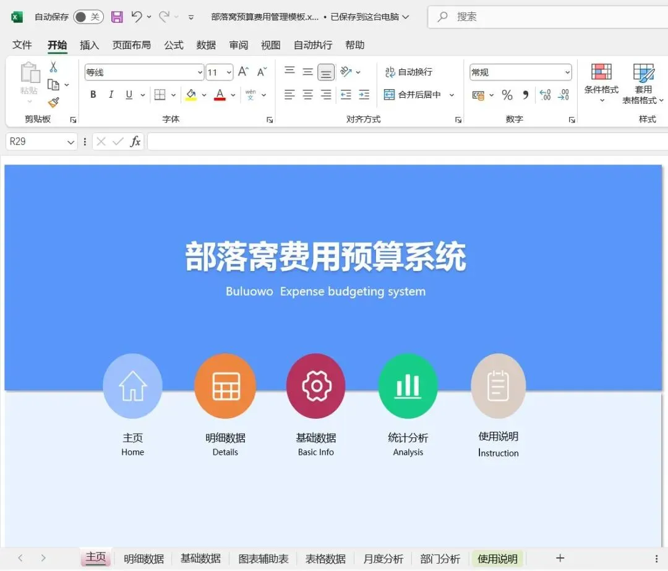
Task: Click the Copy icon
Action: click(53, 85)
